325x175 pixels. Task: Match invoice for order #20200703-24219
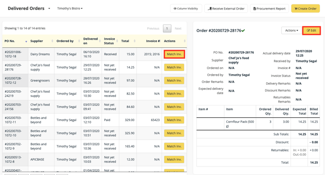(174, 94)
